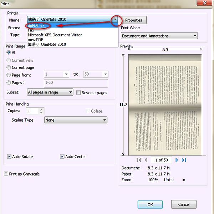
Task: Decrease number of copies
Action: 41,113
